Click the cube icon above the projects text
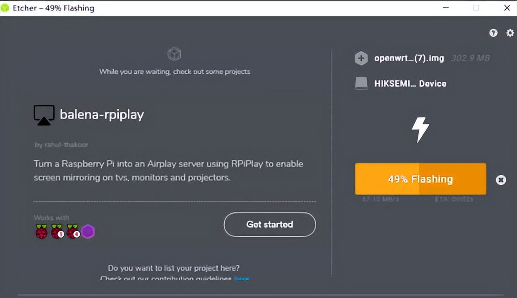 [x=174, y=54]
